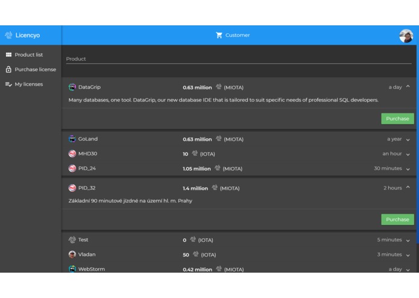This screenshot has height=298, width=419.
Task: Collapse the DataGrip row chevron
Action: (408, 86)
